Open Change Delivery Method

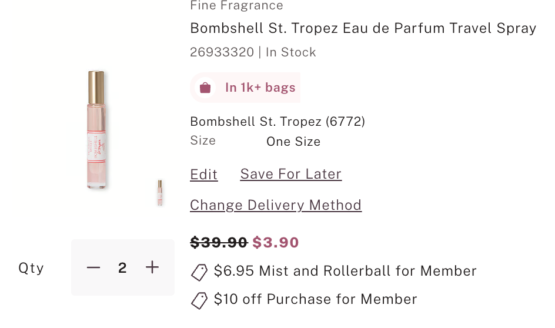tap(276, 205)
